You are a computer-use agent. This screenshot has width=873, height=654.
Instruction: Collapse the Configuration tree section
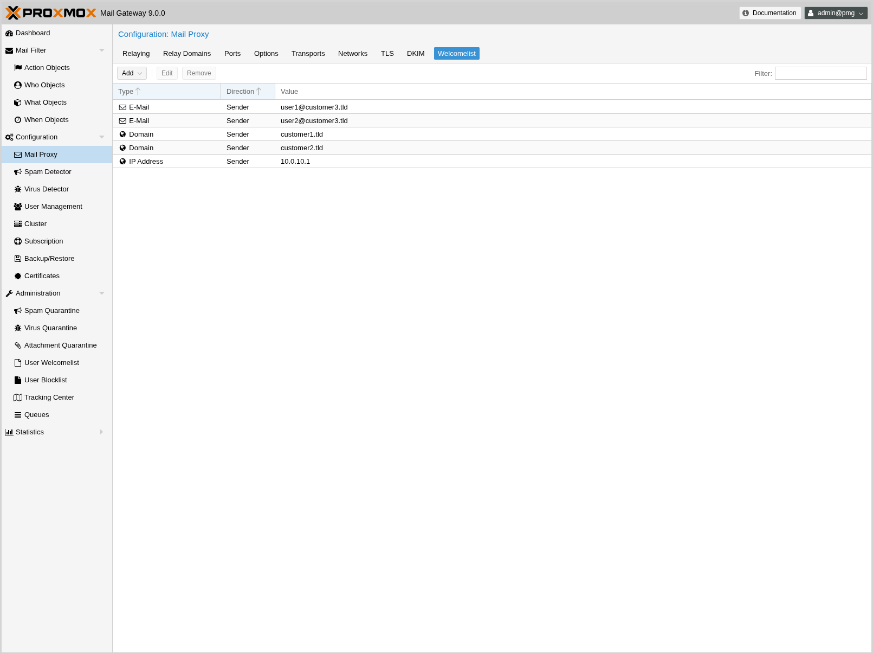[x=101, y=137]
